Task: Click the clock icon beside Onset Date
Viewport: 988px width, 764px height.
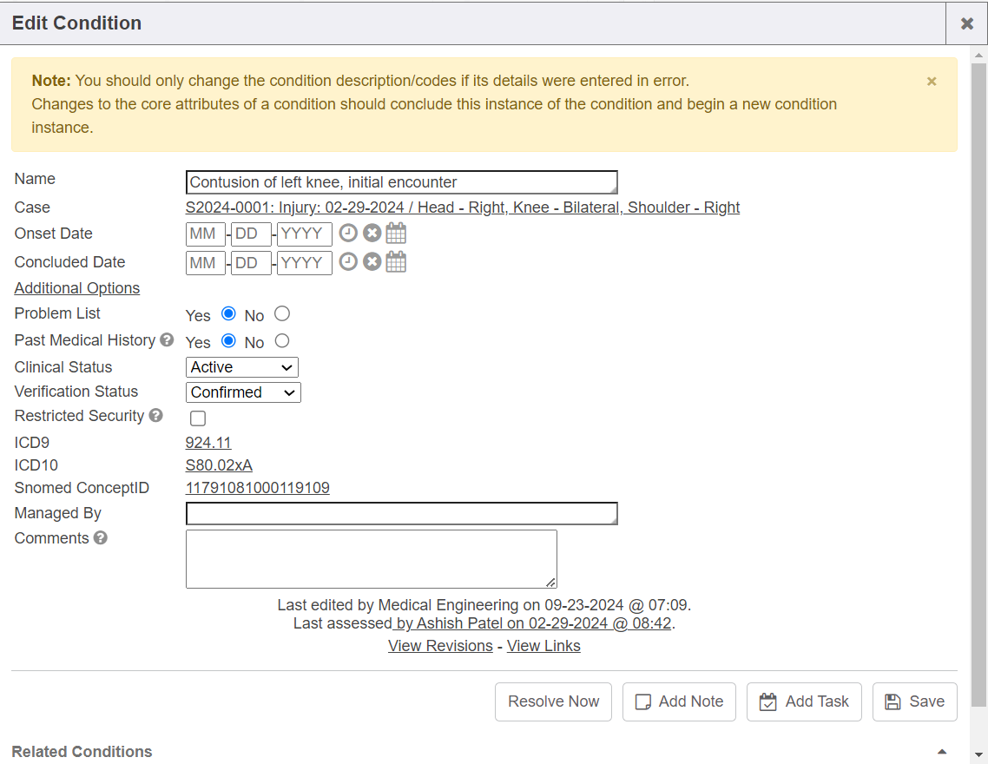Action: click(348, 234)
